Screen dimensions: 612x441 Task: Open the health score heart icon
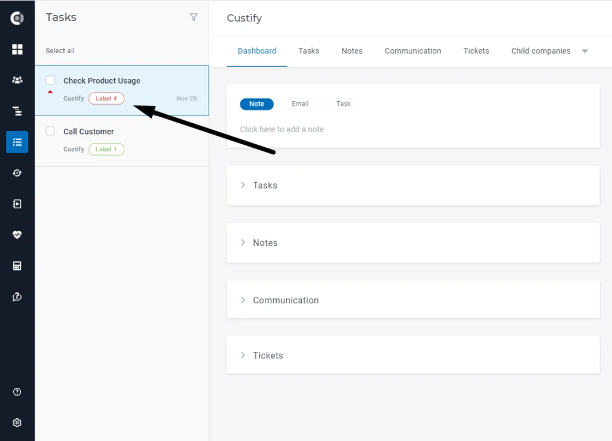pyautogui.click(x=17, y=235)
